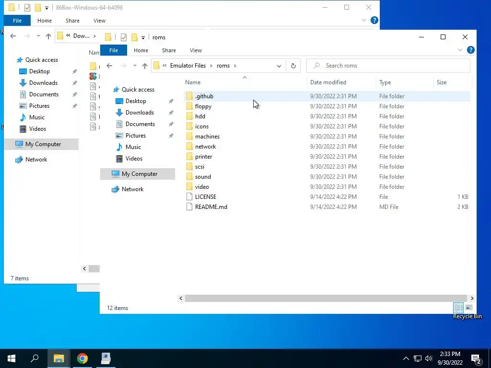This screenshot has width=491, height=368.
Task: Open the 86Box app in taskbar
Action: 106,358
